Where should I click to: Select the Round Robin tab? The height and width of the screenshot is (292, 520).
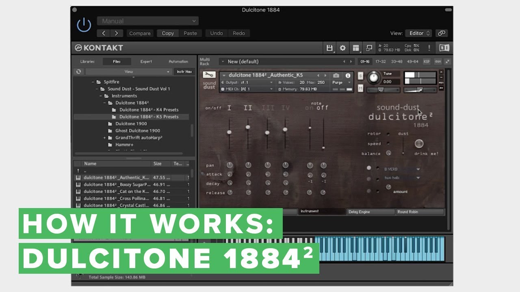click(420, 212)
